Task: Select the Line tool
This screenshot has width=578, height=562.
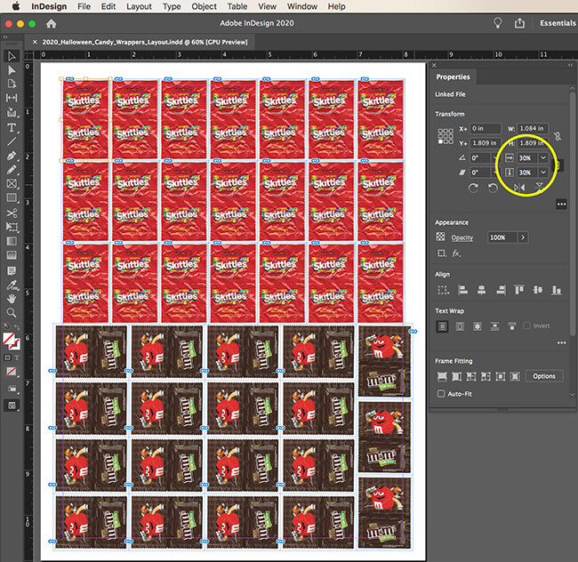Action: 12,141
